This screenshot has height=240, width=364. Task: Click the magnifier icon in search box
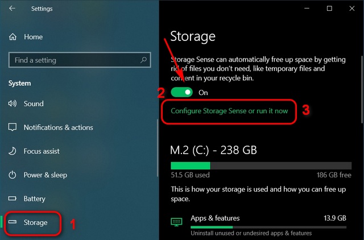click(x=143, y=60)
